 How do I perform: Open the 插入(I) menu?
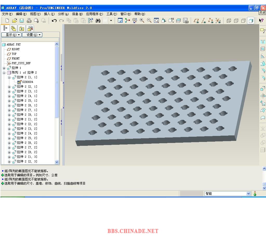tap(49, 14)
